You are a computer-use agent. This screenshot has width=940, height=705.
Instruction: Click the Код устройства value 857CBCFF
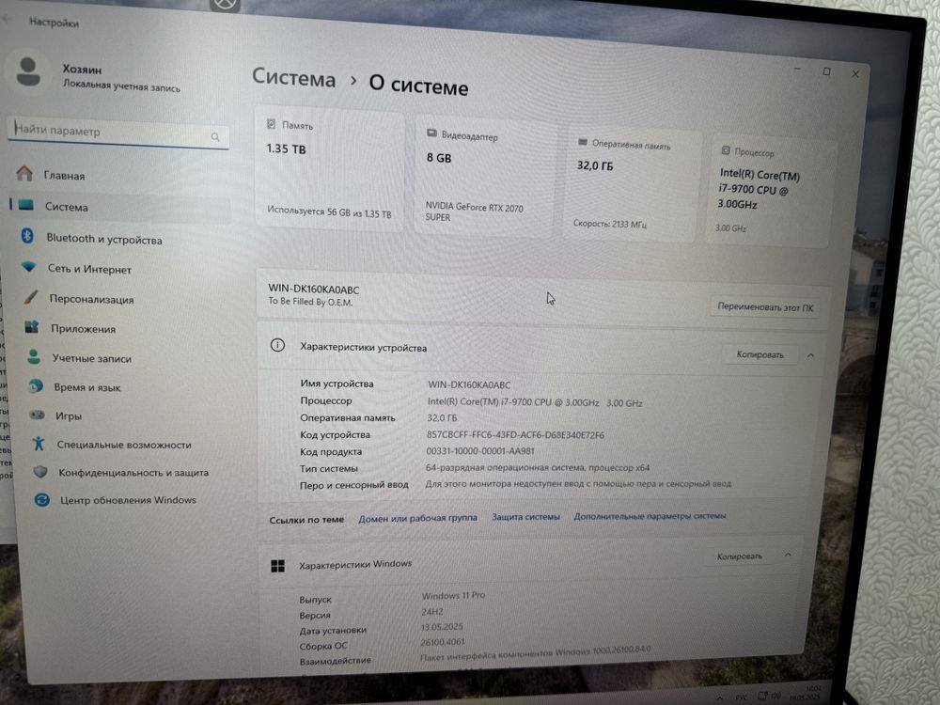point(515,434)
